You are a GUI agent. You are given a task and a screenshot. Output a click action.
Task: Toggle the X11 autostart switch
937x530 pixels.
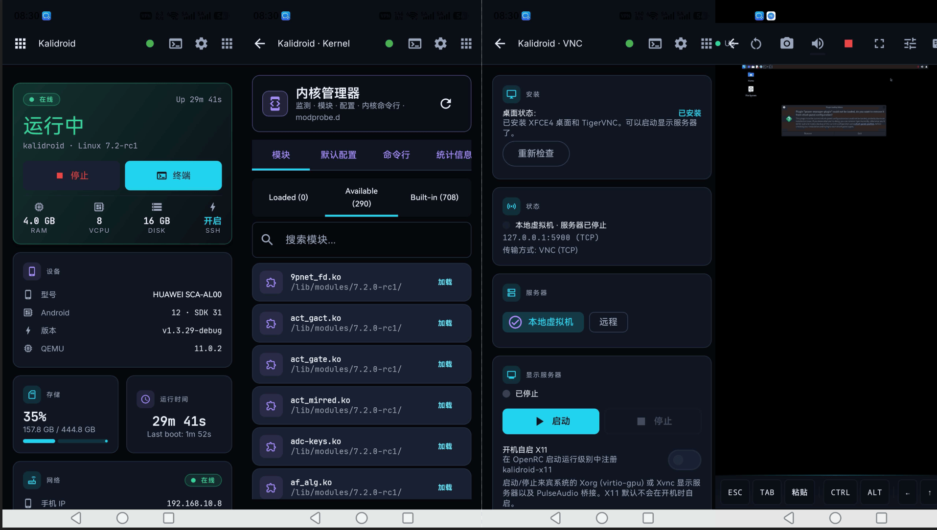[684, 460]
